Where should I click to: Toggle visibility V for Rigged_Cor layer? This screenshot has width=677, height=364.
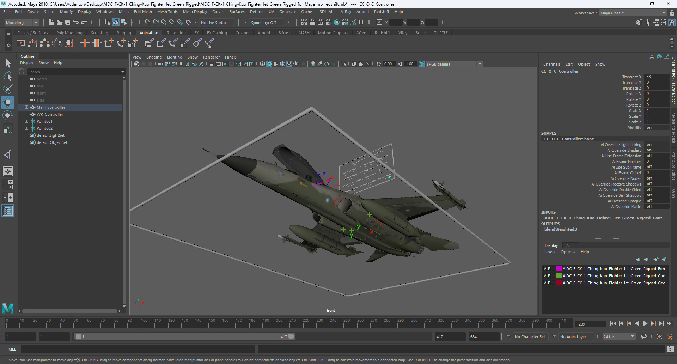click(545, 276)
